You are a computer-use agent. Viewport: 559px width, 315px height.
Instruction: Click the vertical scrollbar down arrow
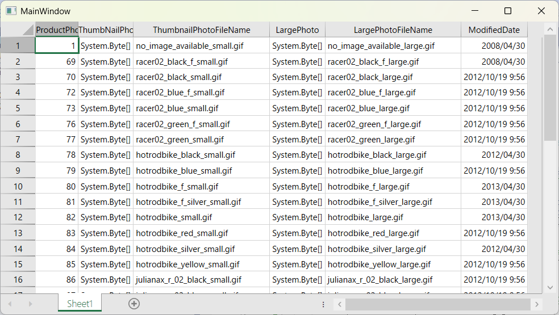pos(549,287)
